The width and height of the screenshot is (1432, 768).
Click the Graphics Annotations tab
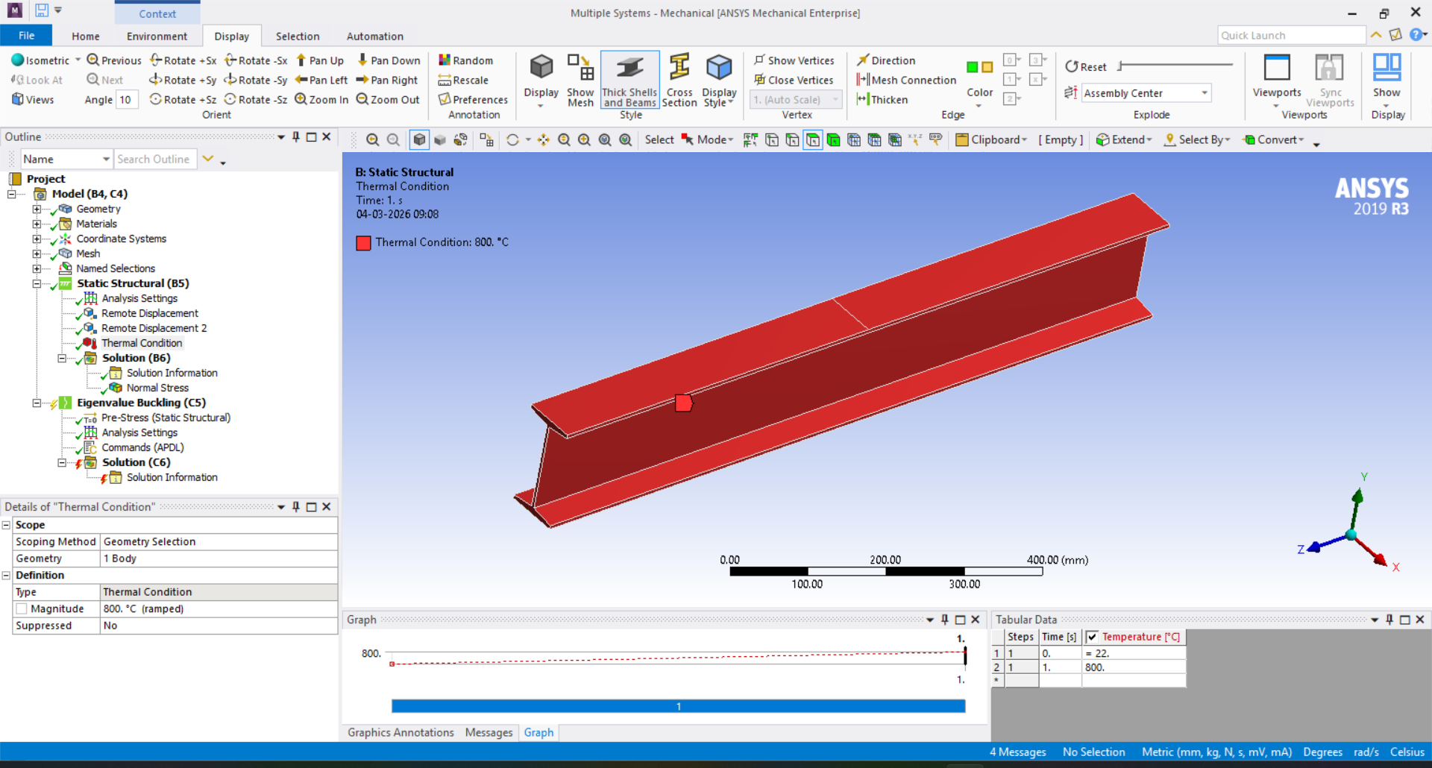coord(401,733)
